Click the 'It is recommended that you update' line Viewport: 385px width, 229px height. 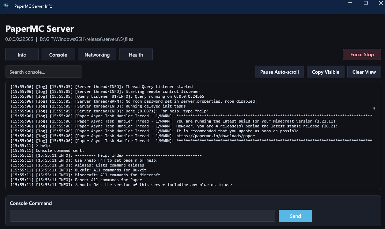click(x=154, y=131)
